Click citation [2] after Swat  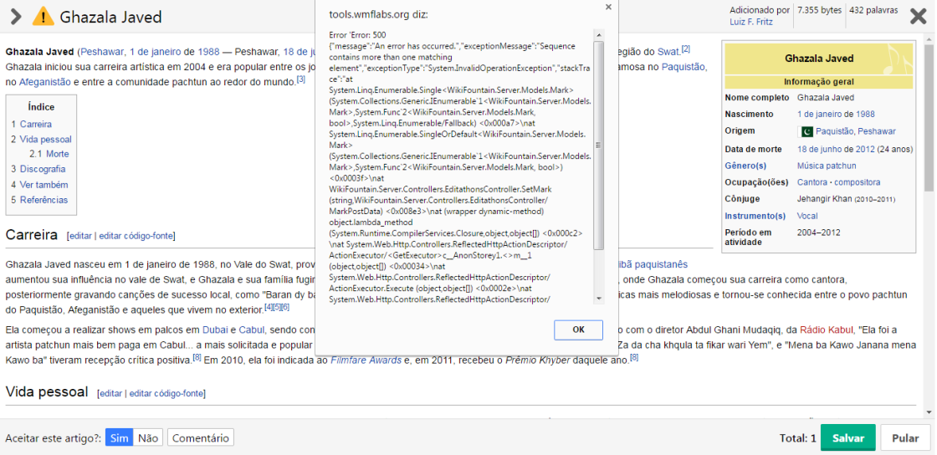click(x=686, y=49)
